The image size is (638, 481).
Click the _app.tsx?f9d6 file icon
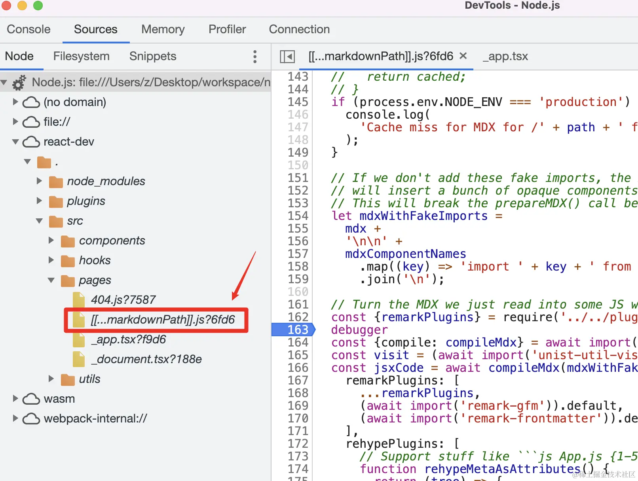79,339
